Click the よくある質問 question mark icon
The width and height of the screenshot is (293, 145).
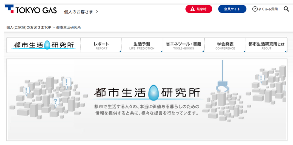(255, 9)
